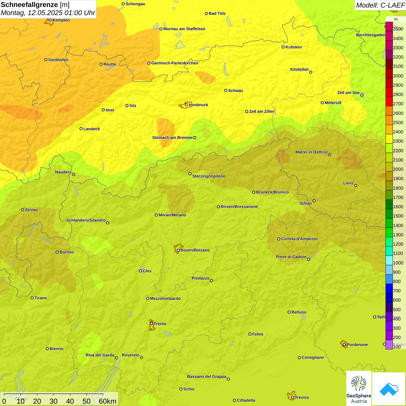Click the Bad Tölz label
Screen dimensions: 406x406
pos(217,13)
